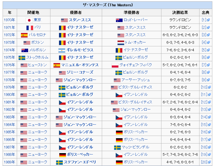Open the ヴォイチェフ・フィバク player link
The image size is (216, 166).
click(x=135, y=65)
